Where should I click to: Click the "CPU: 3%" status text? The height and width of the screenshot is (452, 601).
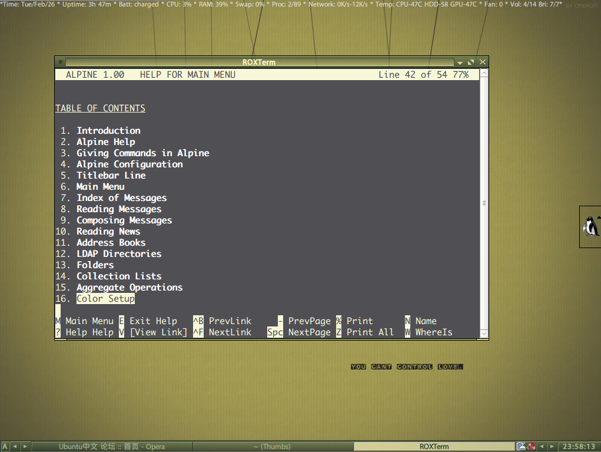point(178,4)
